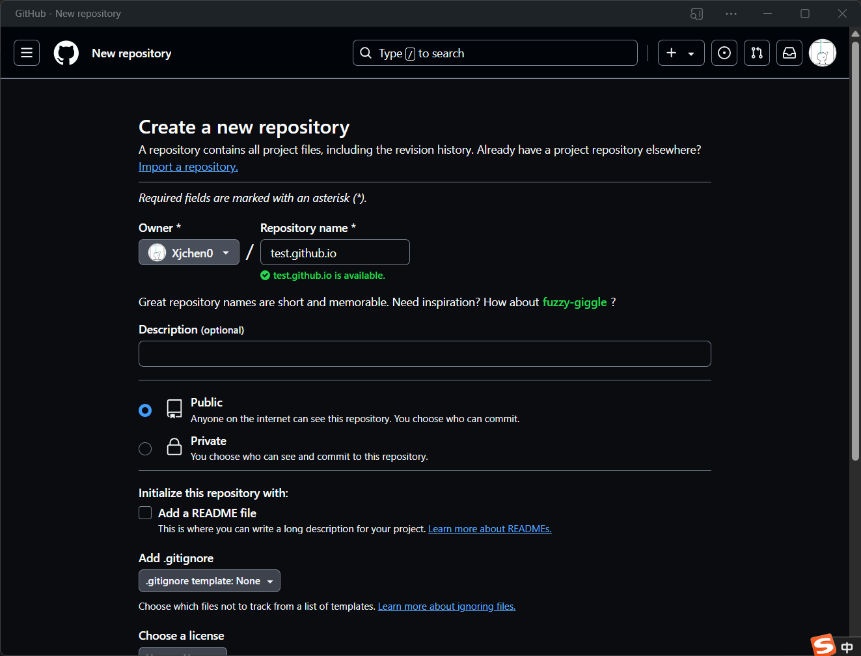The width and height of the screenshot is (861, 656).
Task: Open Learn more about READMEs link
Action: click(x=489, y=529)
